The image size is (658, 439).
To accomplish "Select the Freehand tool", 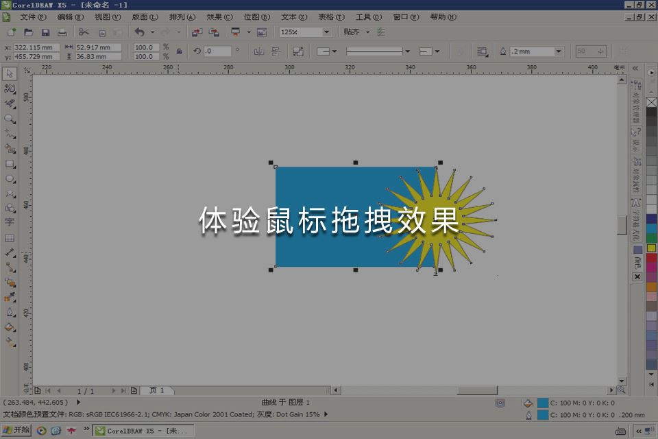I will [x=10, y=134].
